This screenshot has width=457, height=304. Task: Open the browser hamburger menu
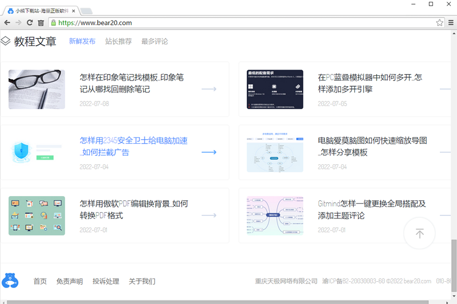(451, 23)
